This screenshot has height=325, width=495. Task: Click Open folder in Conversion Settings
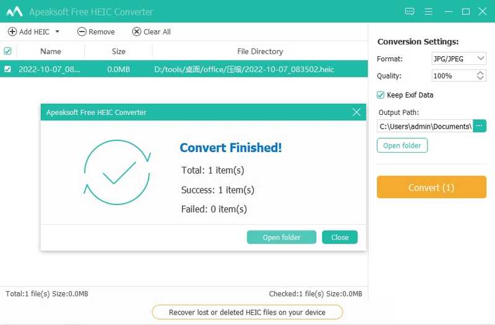point(402,146)
